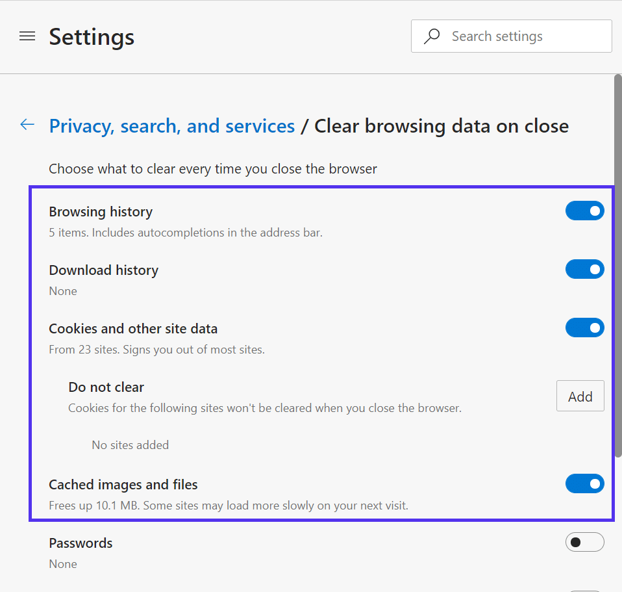The height and width of the screenshot is (592, 622).
Task: Disable Cached images and files clearing
Action: pyautogui.click(x=584, y=483)
